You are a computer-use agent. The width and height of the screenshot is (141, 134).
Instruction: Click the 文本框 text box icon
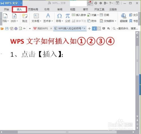(36, 16)
